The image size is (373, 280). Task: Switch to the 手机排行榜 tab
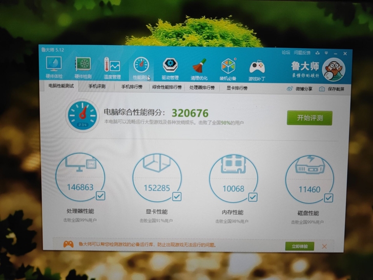click(132, 87)
